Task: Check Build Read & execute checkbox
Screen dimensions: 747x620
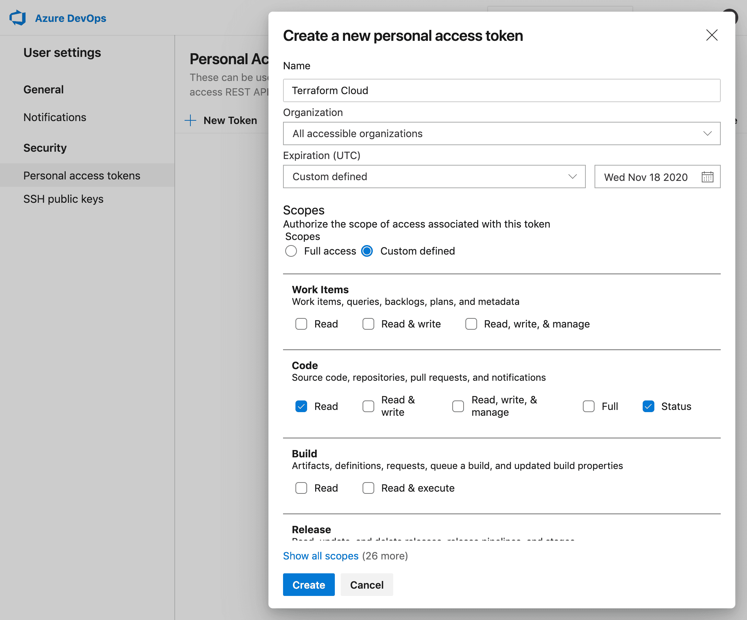Action: (x=368, y=488)
